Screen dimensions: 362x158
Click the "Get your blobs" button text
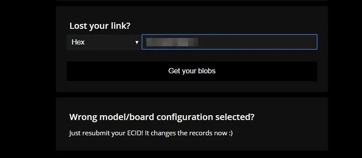(192, 71)
